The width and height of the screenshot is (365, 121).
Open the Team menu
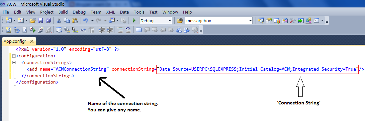[x=96, y=12]
